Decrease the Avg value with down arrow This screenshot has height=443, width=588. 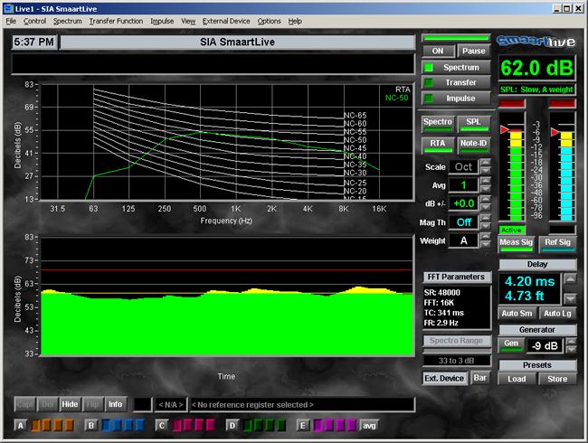485,189
